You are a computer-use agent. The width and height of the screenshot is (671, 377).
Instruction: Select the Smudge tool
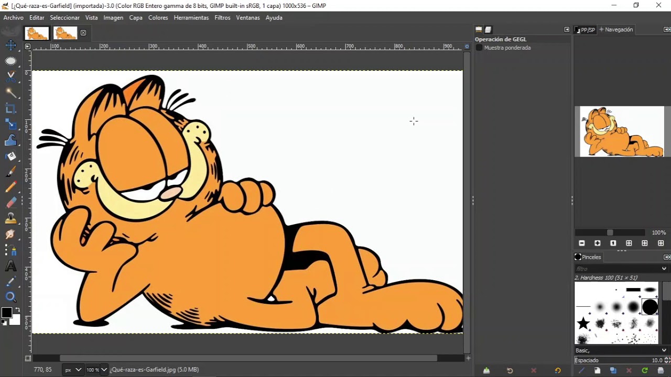pyautogui.click(x=10, y=234)
